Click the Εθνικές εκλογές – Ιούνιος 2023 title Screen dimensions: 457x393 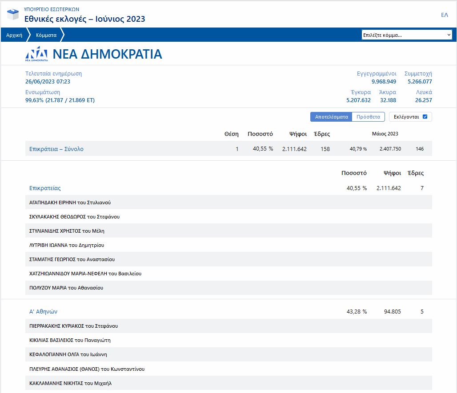pyautogui.click(x=84, y=19)
